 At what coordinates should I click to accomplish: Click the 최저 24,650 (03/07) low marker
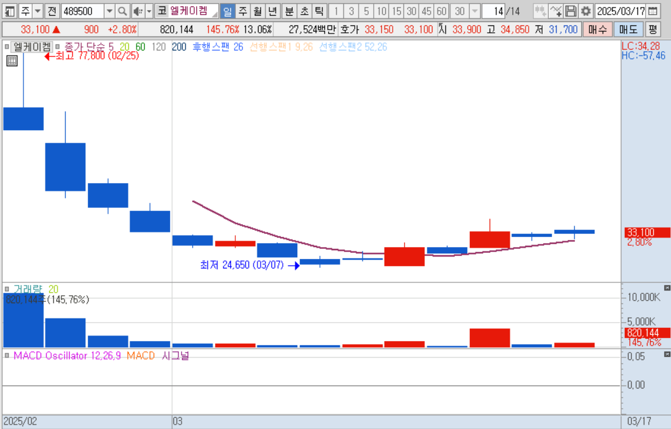(250, 265)
